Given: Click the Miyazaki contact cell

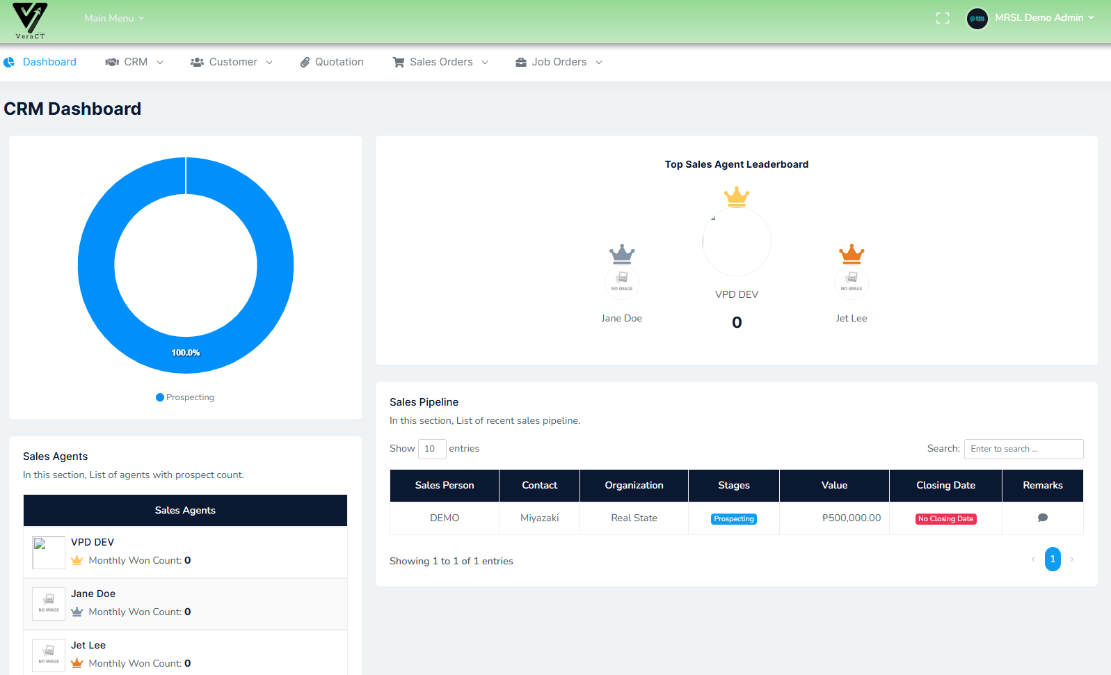Looking at the screenshot, I should point(540,518).
